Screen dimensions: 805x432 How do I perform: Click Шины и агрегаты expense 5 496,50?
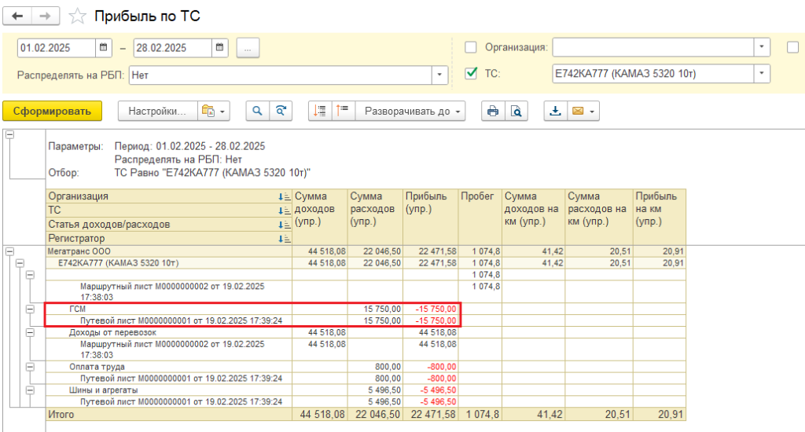point(384,390)
